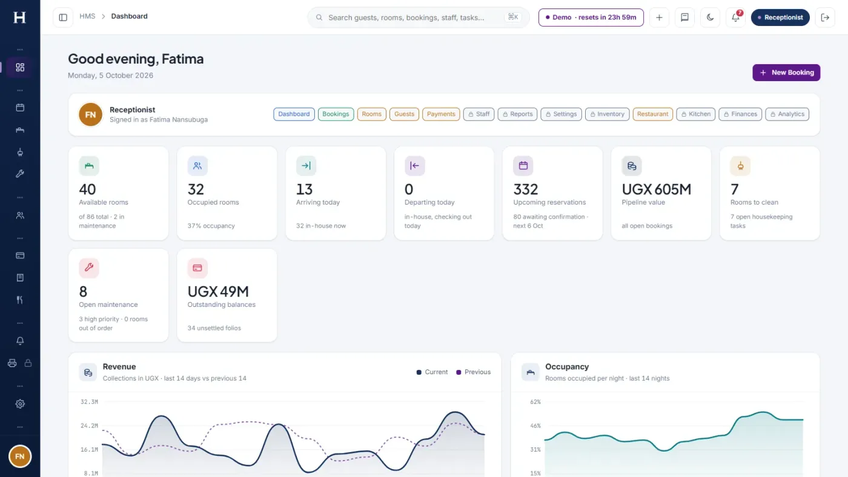
Task: Open the Upcoming reservations card
Action: [x=552, y=193]
